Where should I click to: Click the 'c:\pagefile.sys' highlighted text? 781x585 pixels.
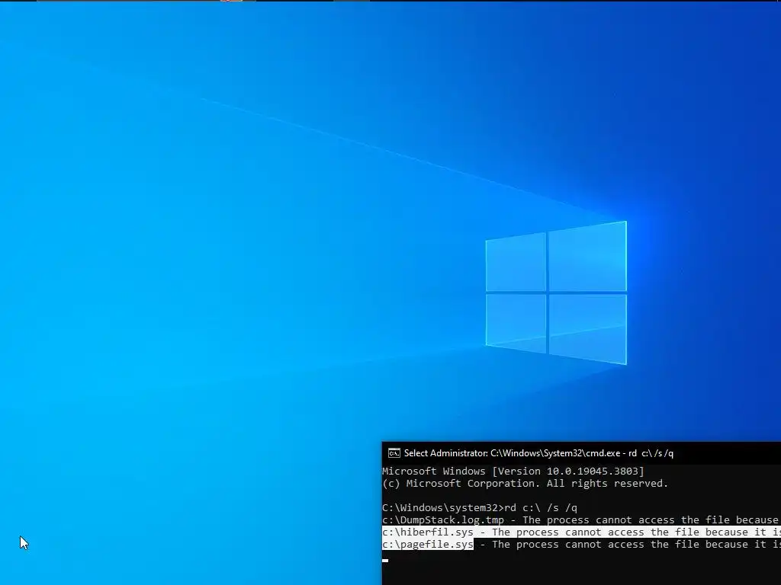[428, 544]
